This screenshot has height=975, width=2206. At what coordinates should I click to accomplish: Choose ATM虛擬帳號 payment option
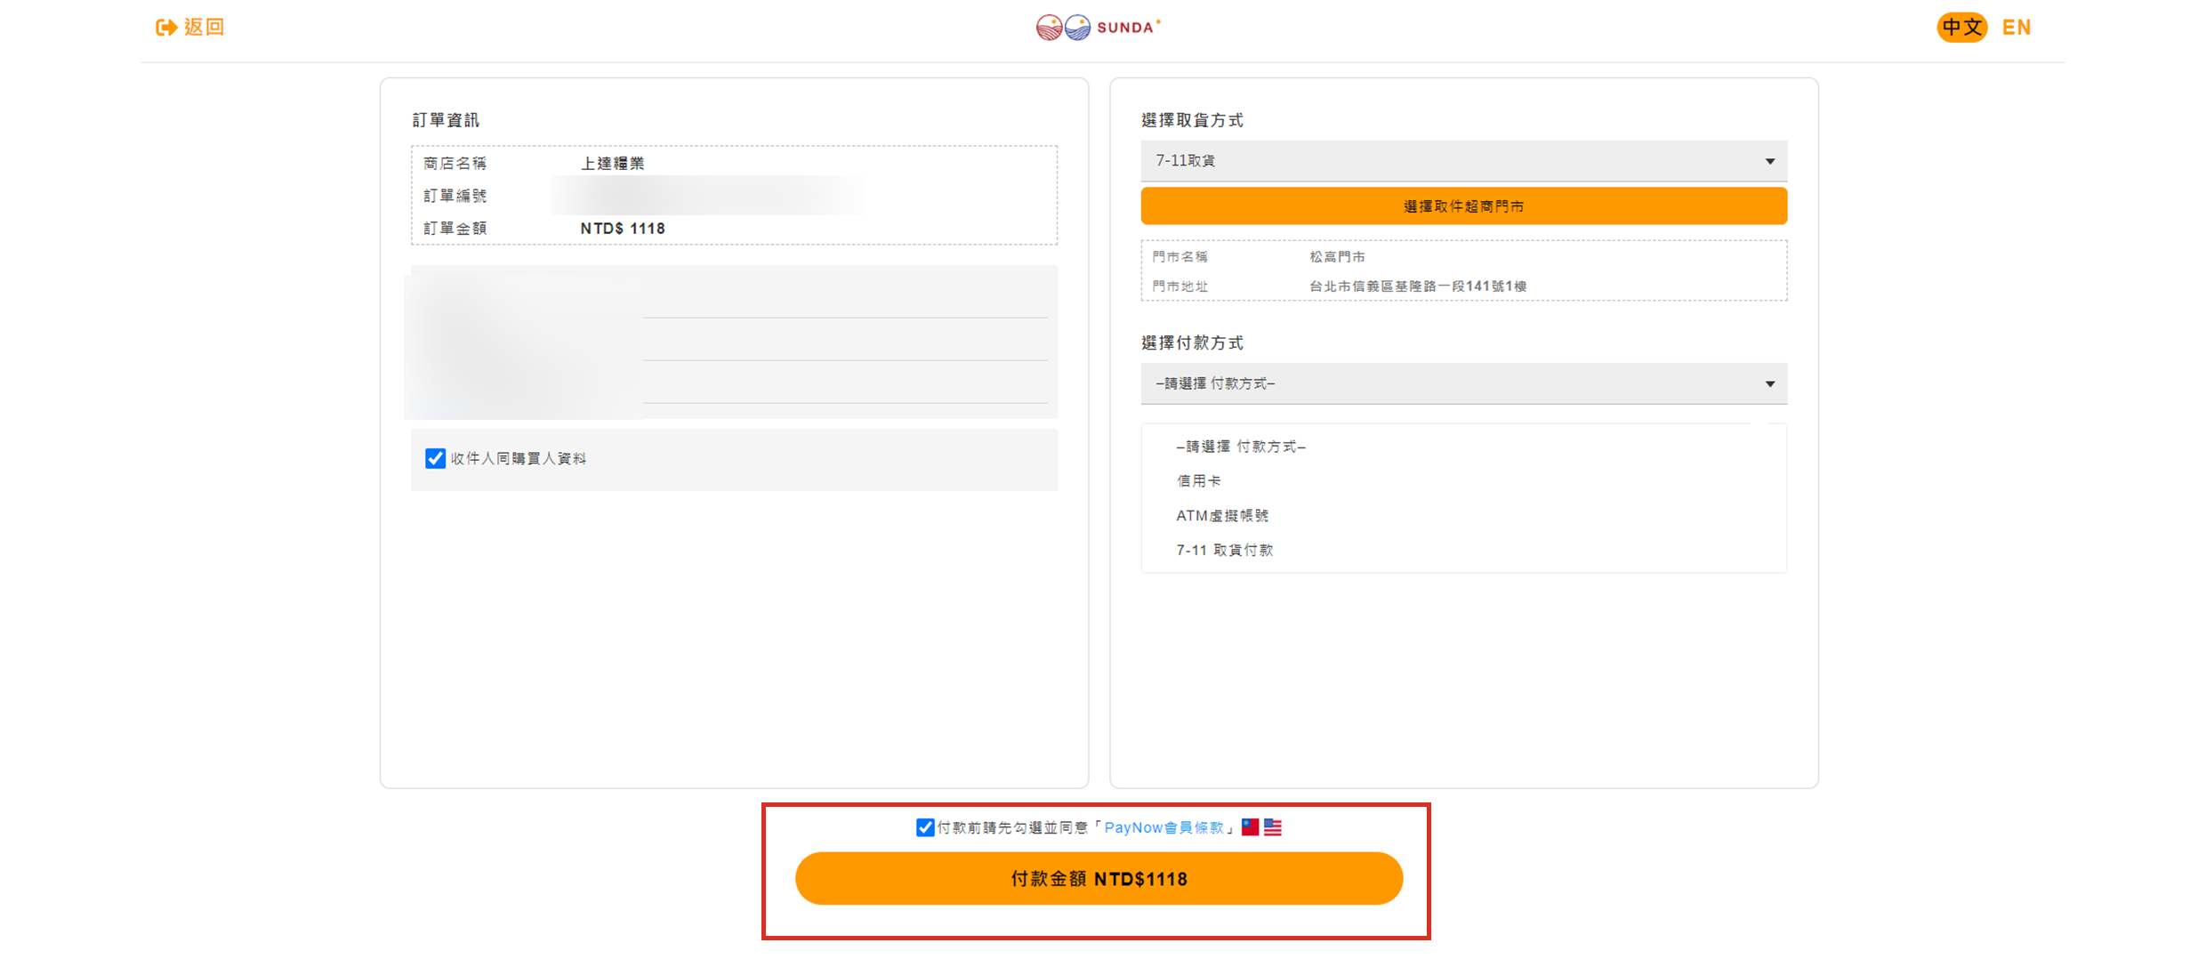point(1222,516)
